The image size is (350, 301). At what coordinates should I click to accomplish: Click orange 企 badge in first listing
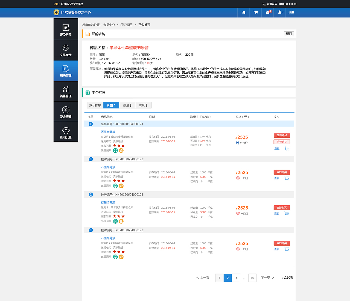coord(121,150)
